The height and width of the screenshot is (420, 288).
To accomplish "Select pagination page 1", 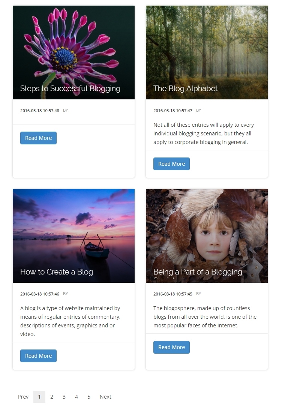I will tap(39, 397).
